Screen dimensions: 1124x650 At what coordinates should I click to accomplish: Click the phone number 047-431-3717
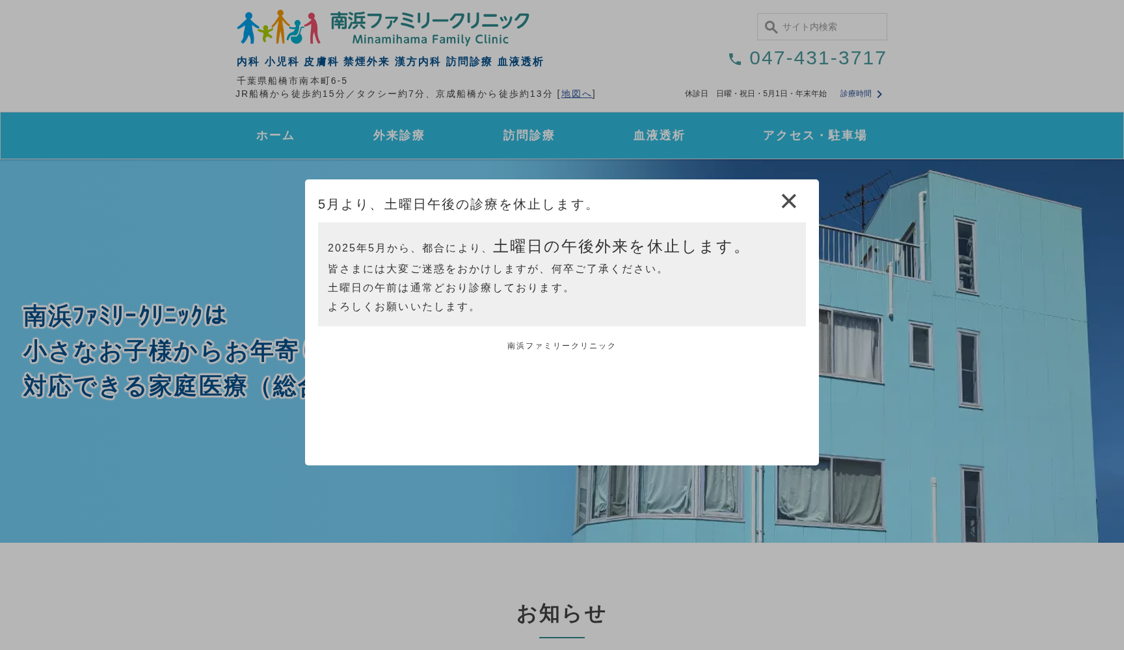pyautogui.click(x=818, y=58)
